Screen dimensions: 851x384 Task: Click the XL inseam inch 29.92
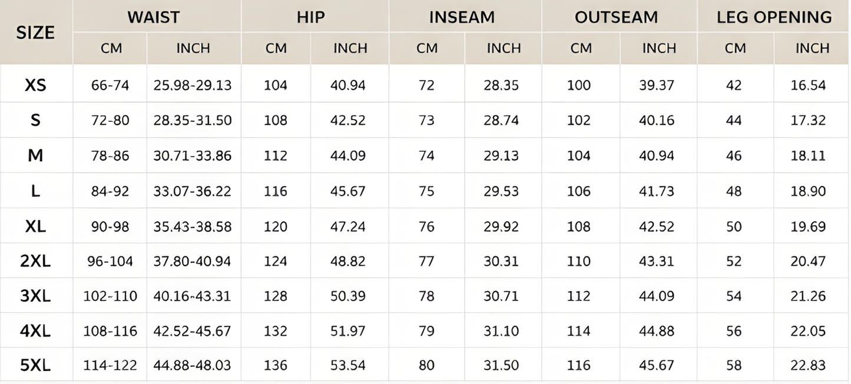tap(501, 226)
